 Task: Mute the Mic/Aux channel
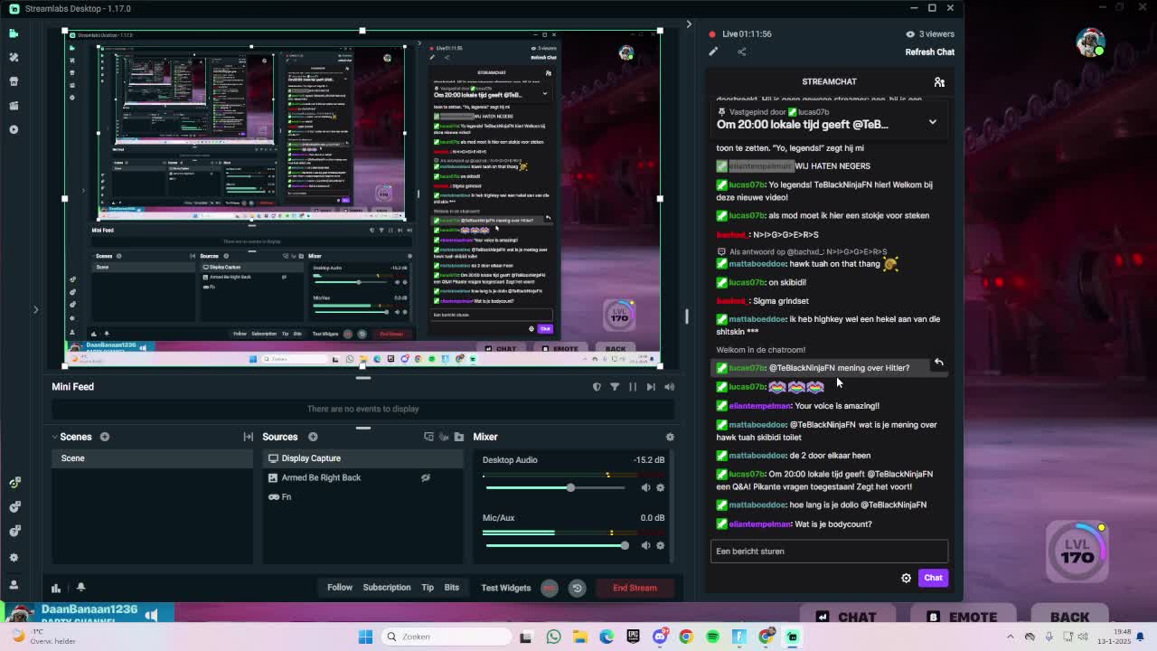point(645,545)
